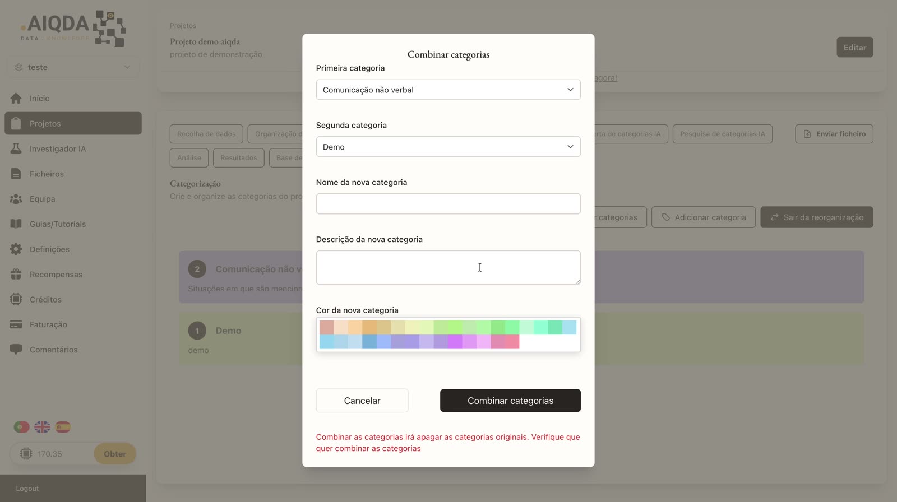
Task: Open the Segunda categoria dropdown showing Demo
Action: coord(448,147)
